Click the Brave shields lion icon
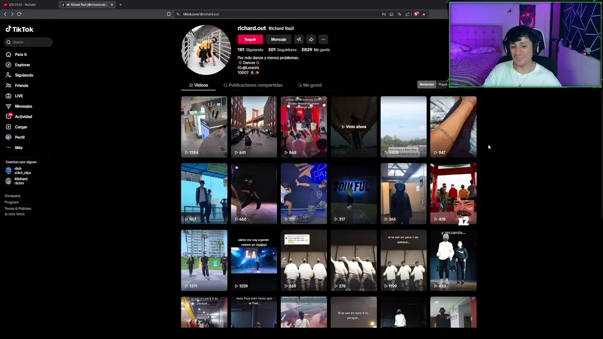 point(416,14)
